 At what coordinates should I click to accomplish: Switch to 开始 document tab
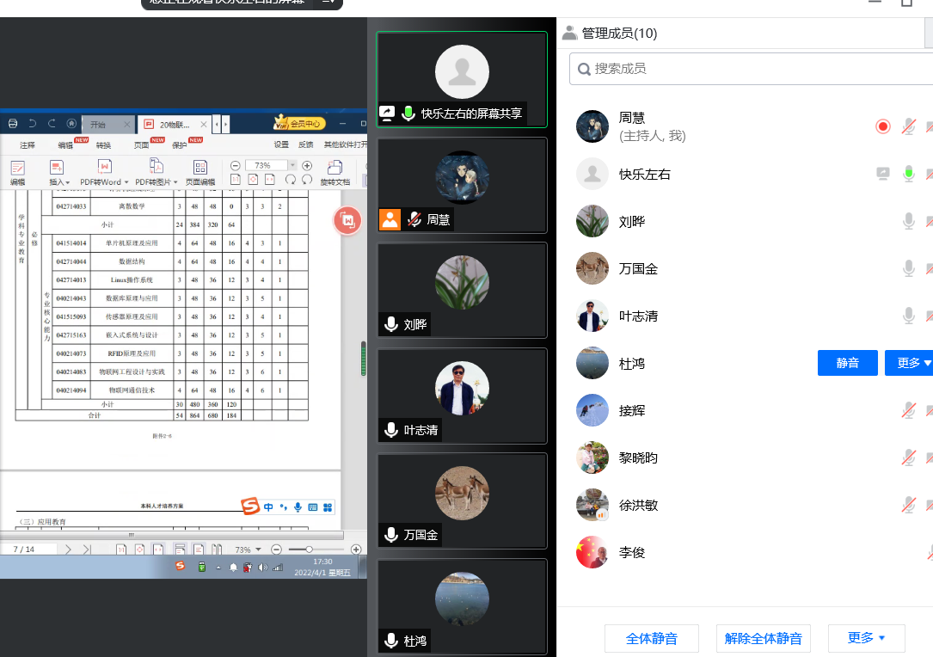point(107,125)
